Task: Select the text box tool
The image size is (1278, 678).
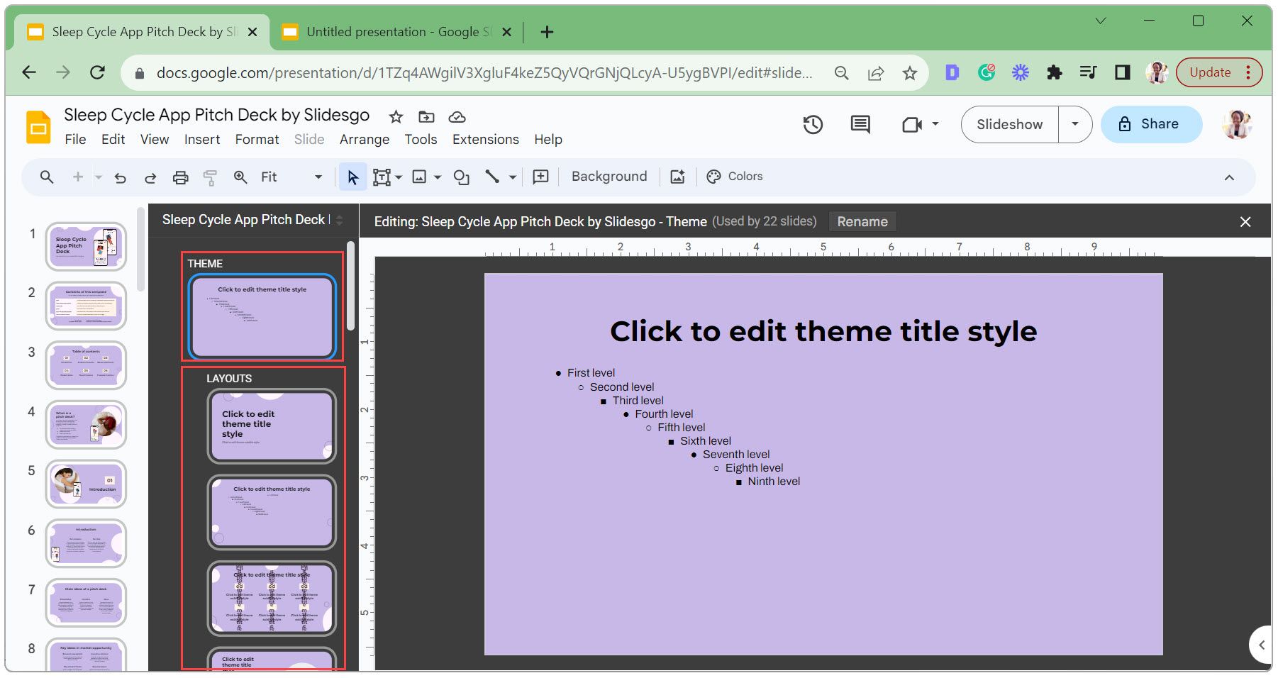Action: coord(382,177)
